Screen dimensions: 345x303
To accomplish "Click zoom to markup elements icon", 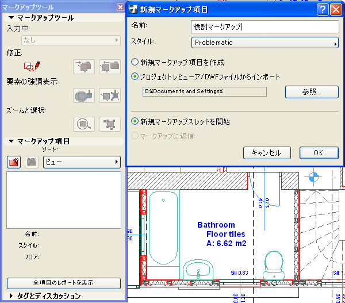I will coord(84,124).
